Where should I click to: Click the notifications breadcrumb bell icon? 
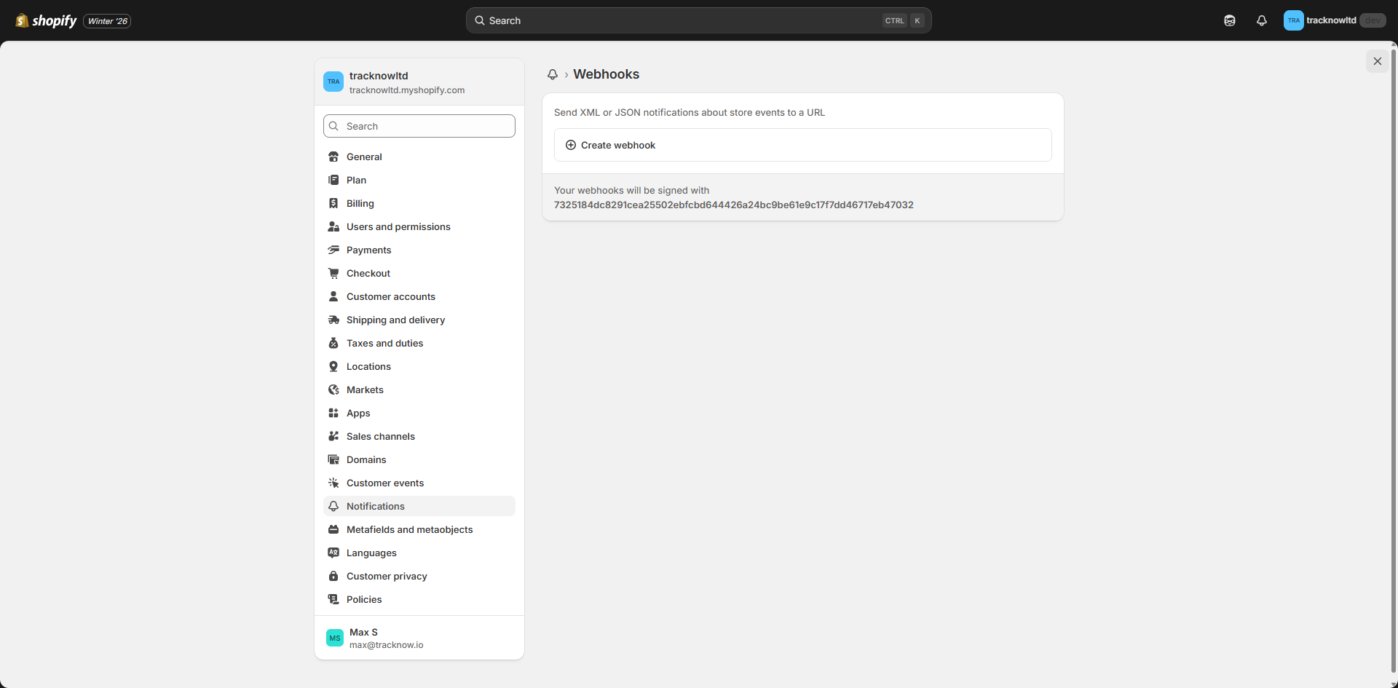(x=553, y=74)
